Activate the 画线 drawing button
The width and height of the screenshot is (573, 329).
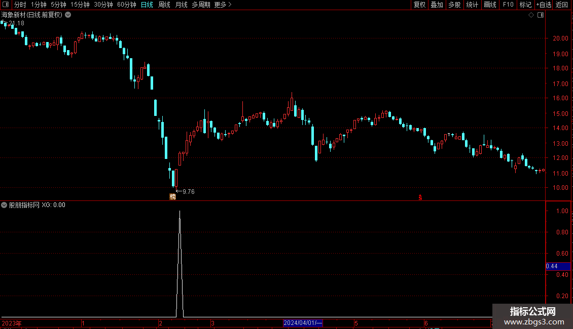pos(490,5)
